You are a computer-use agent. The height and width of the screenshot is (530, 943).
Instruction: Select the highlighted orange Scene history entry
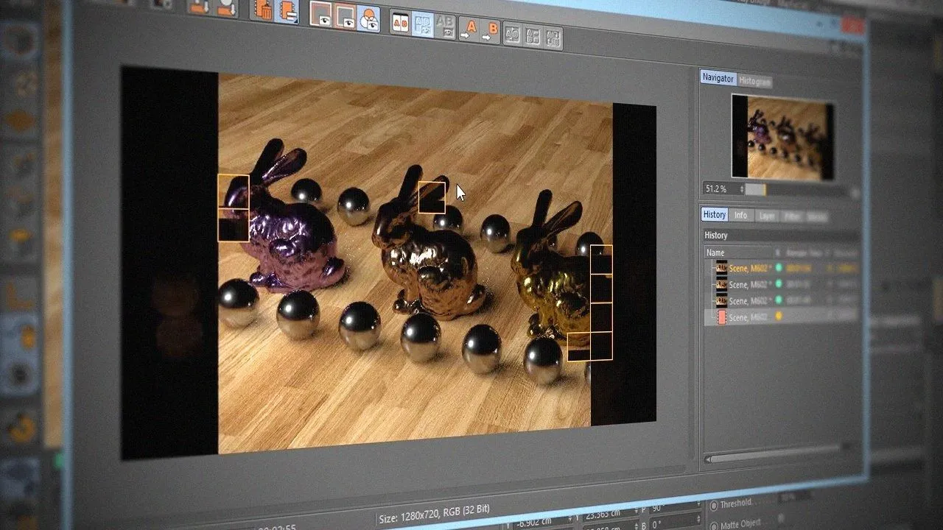[748, 267]
